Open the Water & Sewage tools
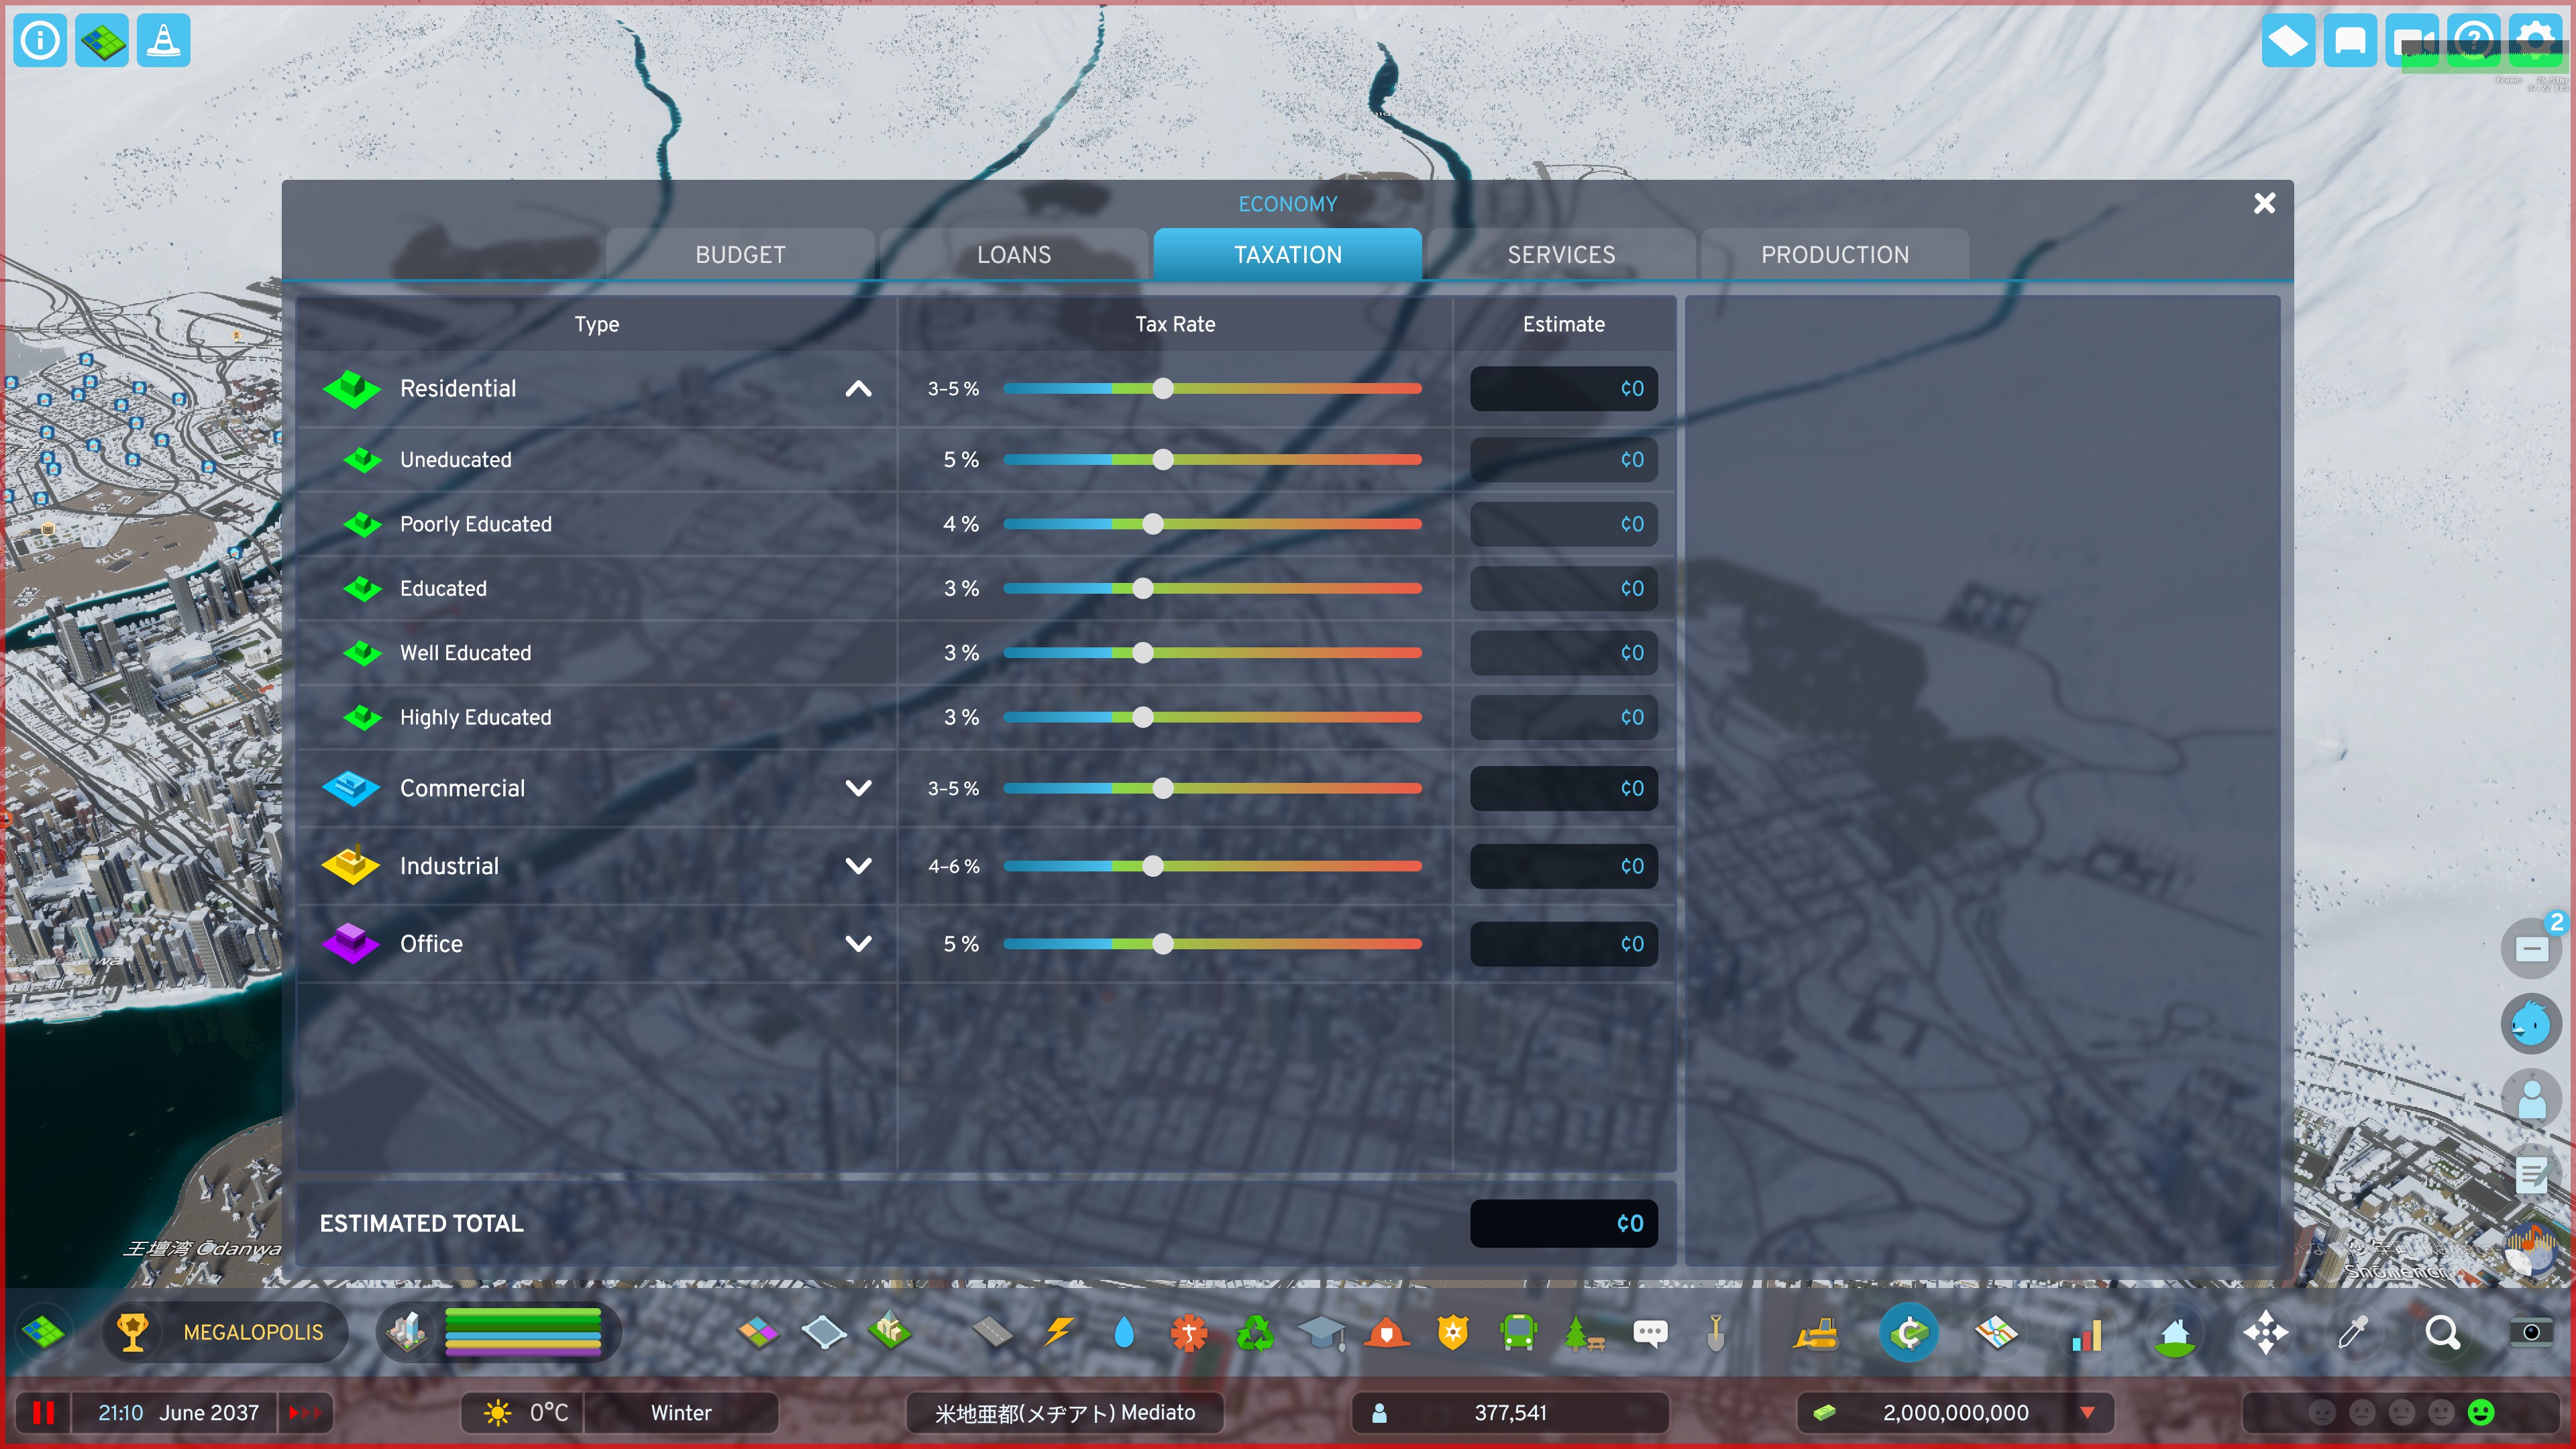The height and width of the screenshot is (1449, 2576). coord(1124,1332)
